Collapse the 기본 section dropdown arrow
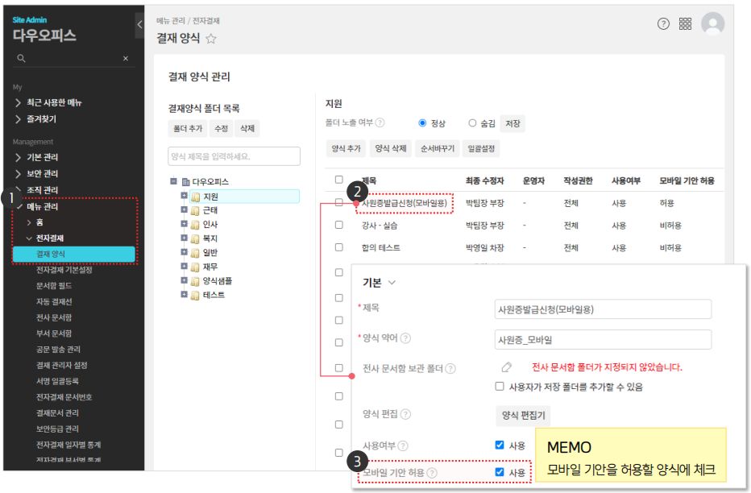Viewport: 751px width, 493px height. 392,283
